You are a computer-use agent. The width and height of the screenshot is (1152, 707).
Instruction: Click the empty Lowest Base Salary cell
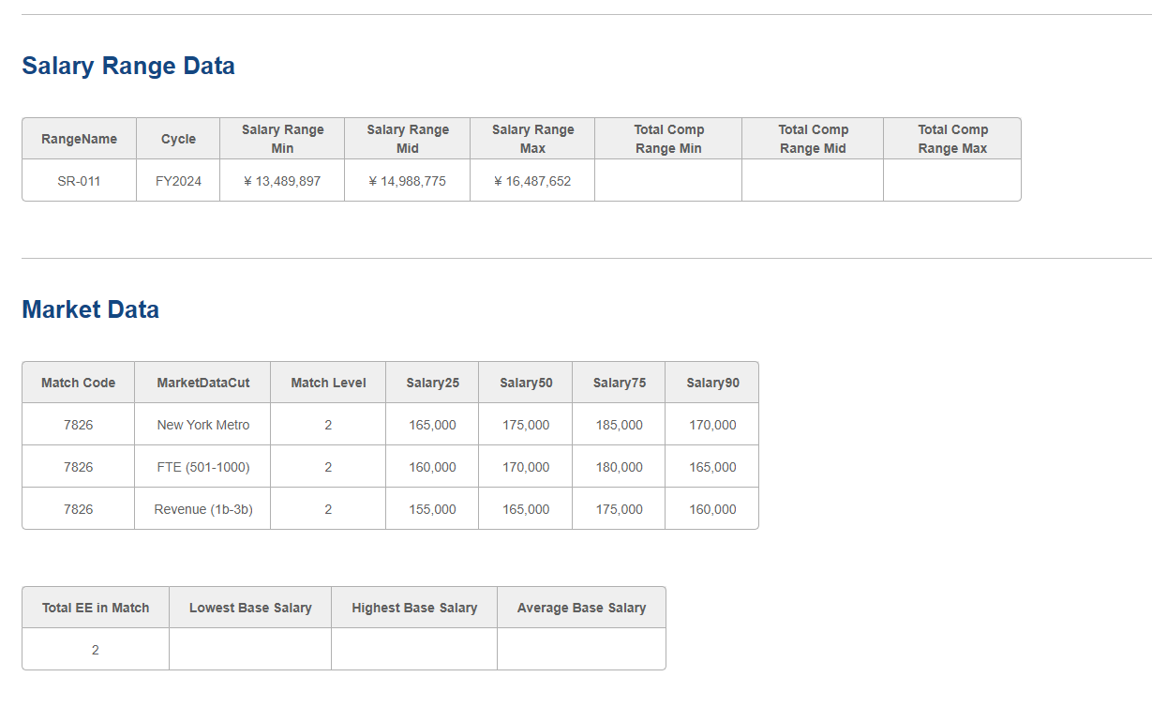[x=249, y=649]
